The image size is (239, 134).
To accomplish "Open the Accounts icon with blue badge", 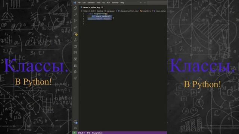I will (x=75, y=122).
